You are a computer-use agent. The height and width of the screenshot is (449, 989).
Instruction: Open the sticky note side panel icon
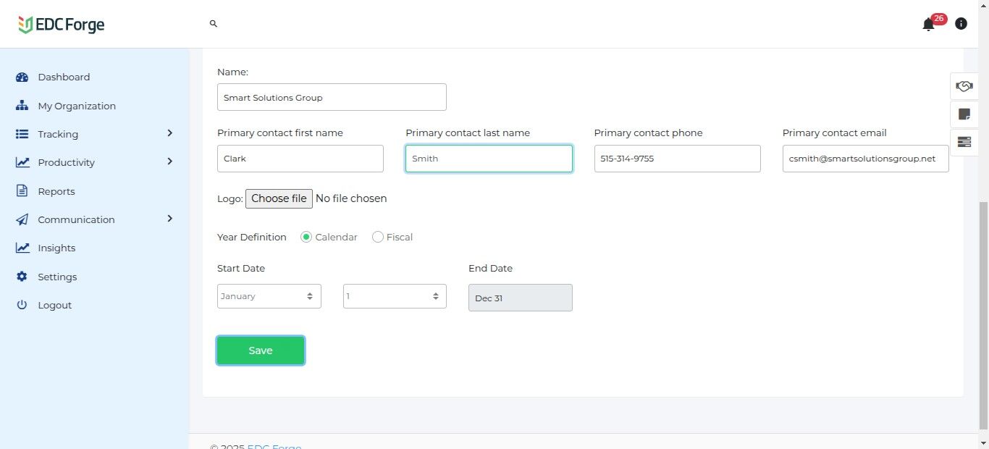pyautogui.click(x=964, y=114)
